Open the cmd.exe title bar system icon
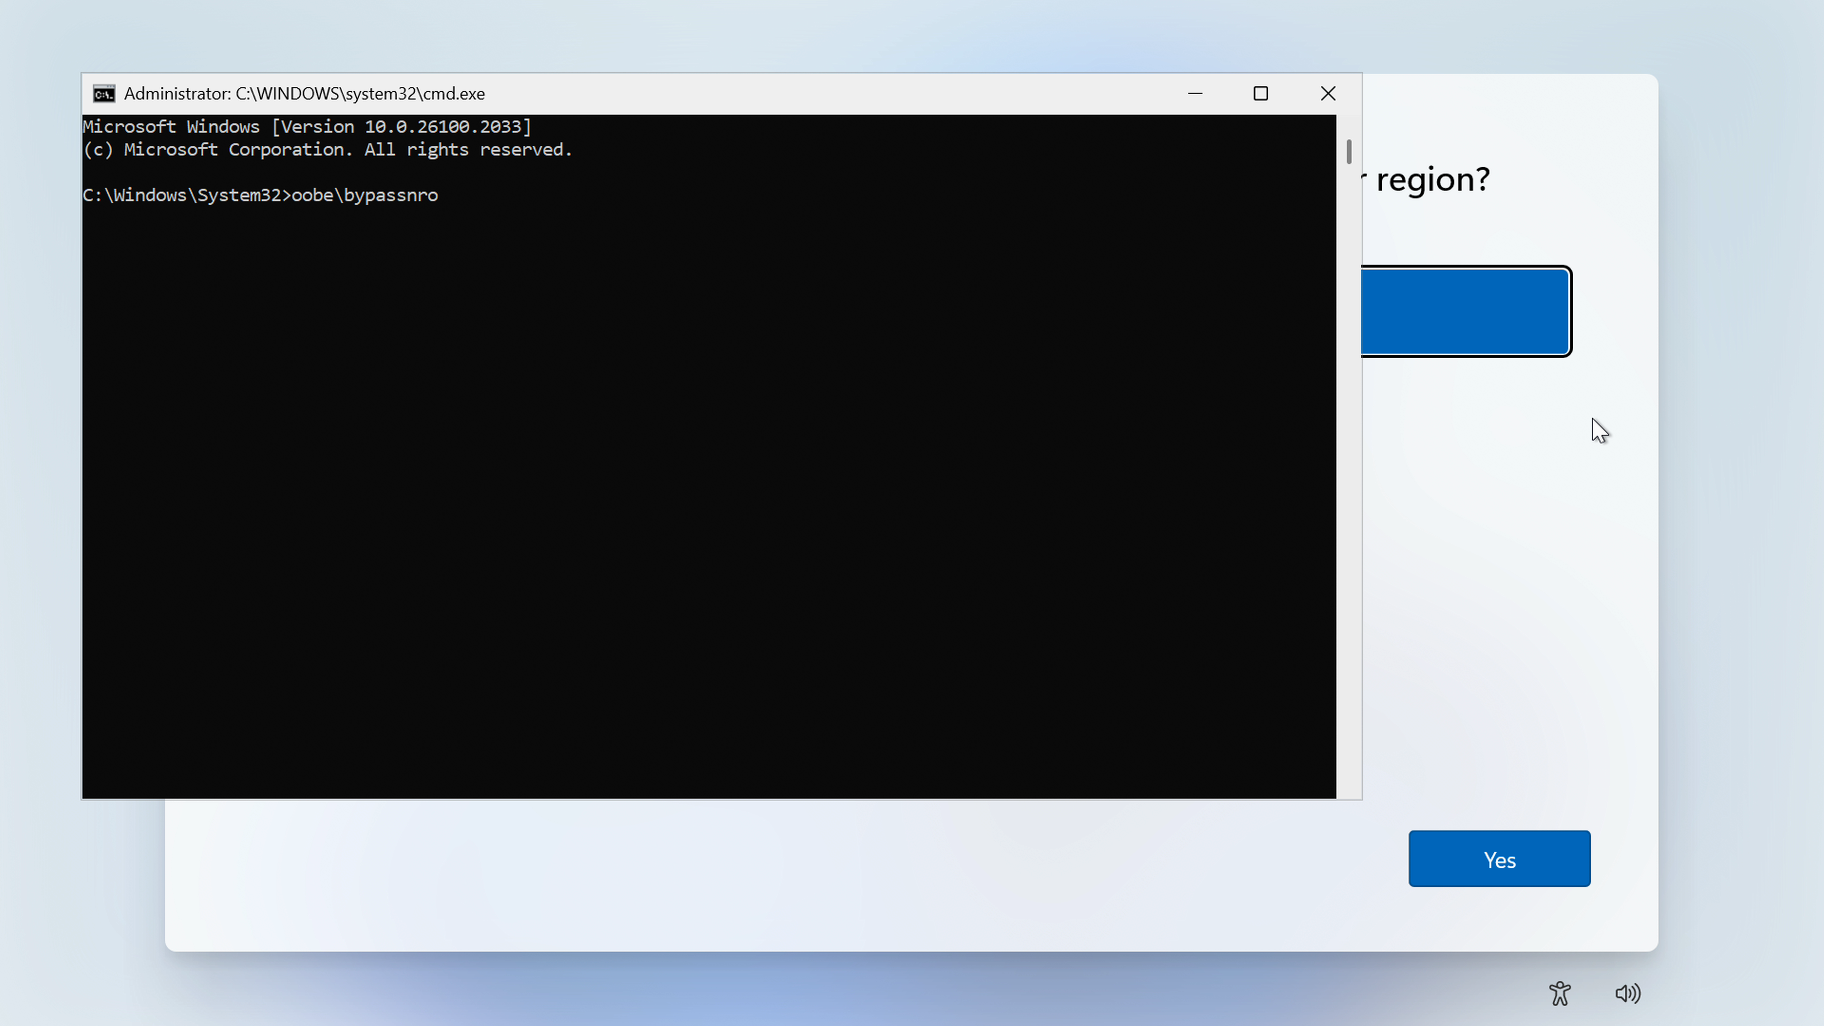Image resolution: width=1824 pixels, height=1026 pixels. click(x=104, y=94)
